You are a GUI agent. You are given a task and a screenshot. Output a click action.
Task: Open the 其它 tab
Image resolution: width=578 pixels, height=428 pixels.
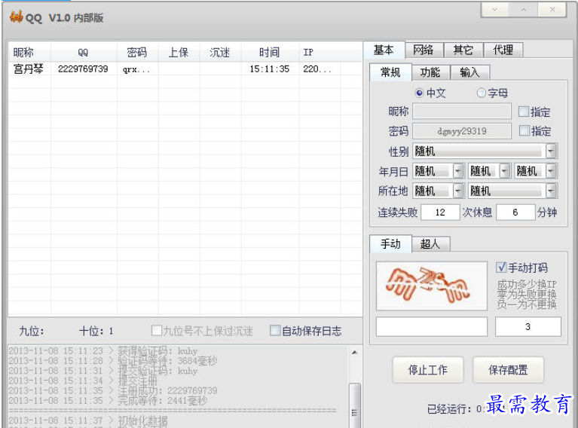tap(463, 50)
